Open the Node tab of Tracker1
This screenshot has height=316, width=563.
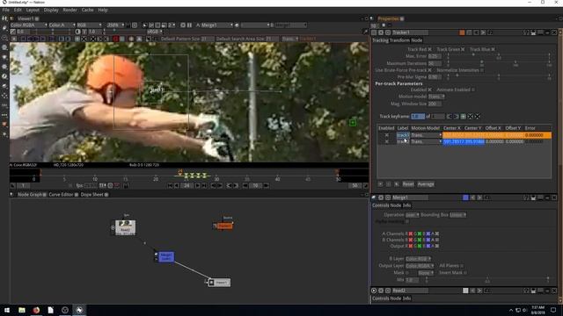(416, 40)
